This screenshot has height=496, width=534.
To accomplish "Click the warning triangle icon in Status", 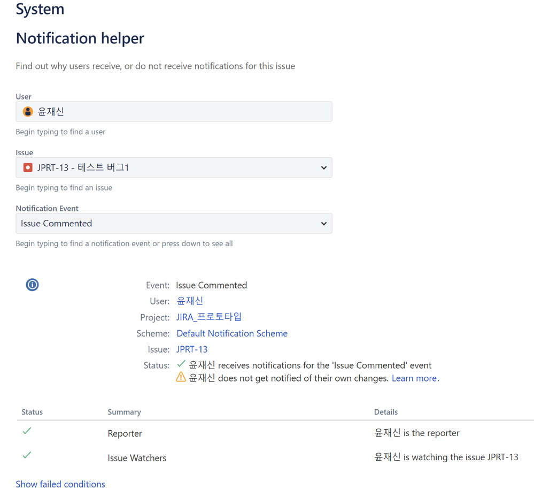I will pos(181,378).
